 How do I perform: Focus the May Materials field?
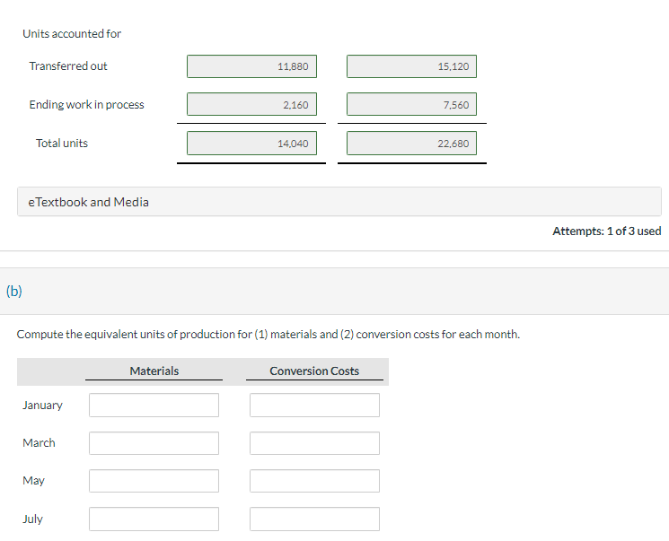click(x=154, y=481)
